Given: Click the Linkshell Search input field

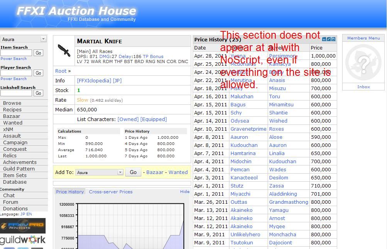Looking at the screenshot, I should coord(16,93).
